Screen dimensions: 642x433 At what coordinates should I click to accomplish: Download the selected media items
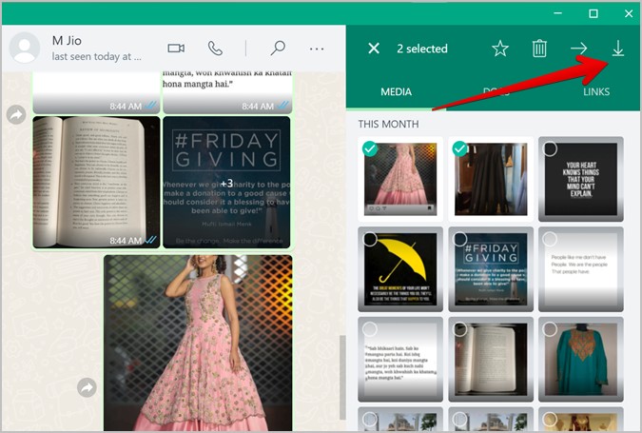pyautogui.click(x=617, y=49)
